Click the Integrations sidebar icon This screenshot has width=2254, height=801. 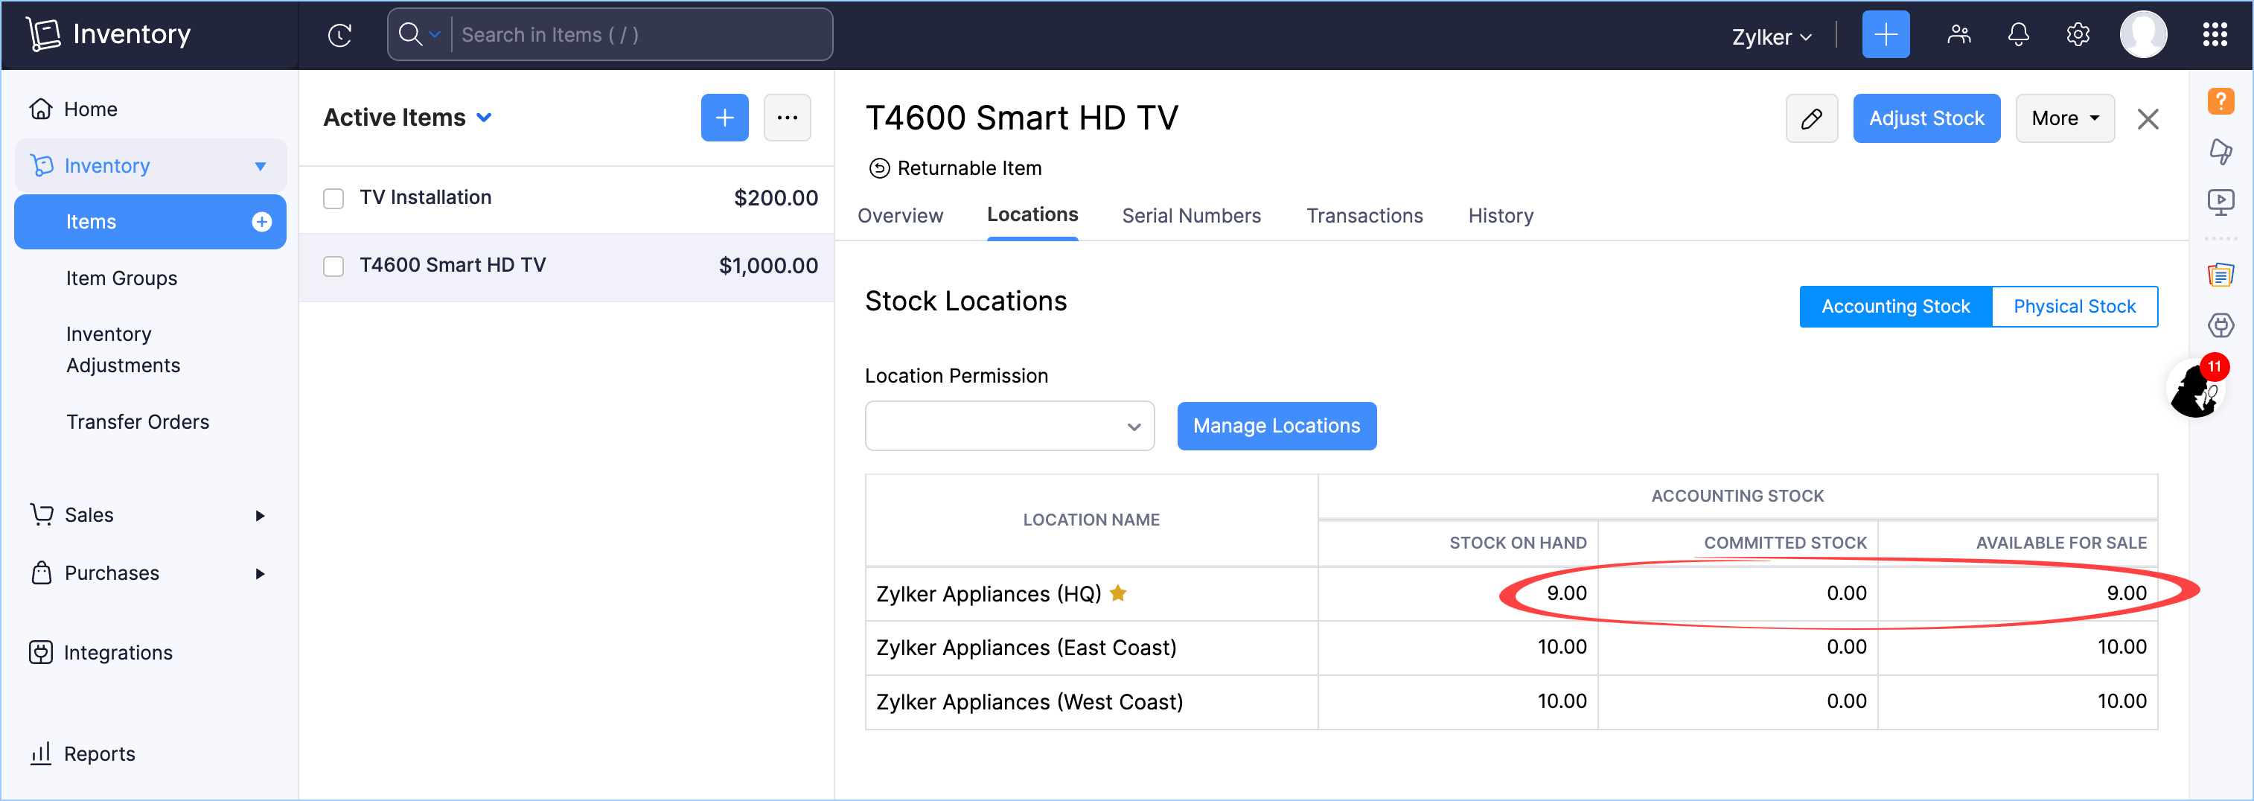41,652
